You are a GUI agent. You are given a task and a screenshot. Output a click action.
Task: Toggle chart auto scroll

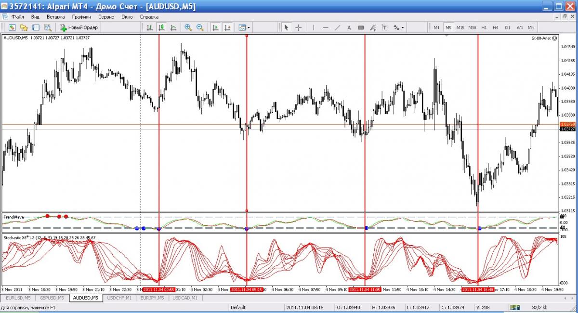point(215,27)
